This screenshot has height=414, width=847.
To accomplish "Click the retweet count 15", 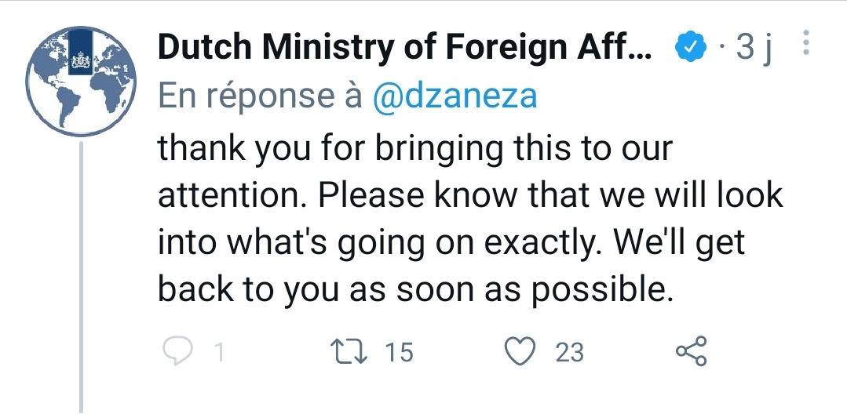I will [399, 353].
